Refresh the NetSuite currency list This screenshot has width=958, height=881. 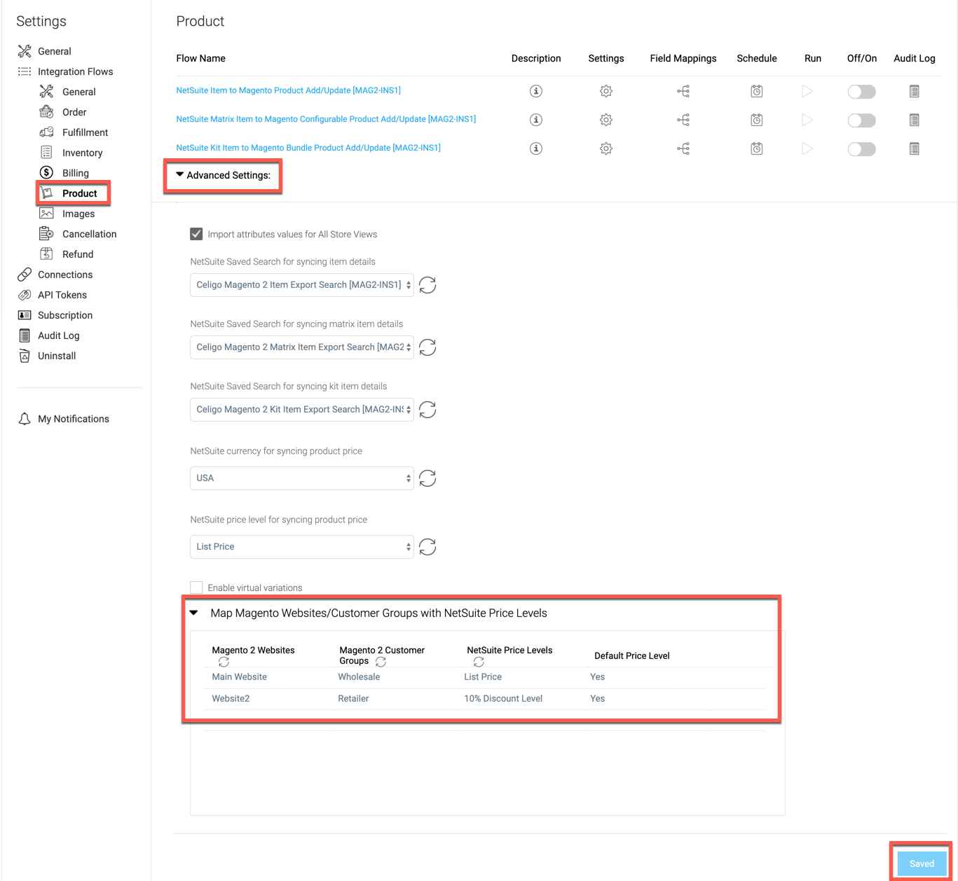[427, 478]
